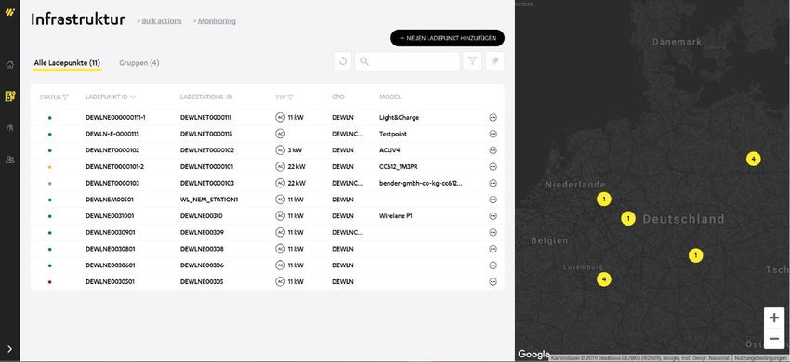Open options menu for DEWLNEM00501
Screen dimensions: 790x362
[493, 200]
